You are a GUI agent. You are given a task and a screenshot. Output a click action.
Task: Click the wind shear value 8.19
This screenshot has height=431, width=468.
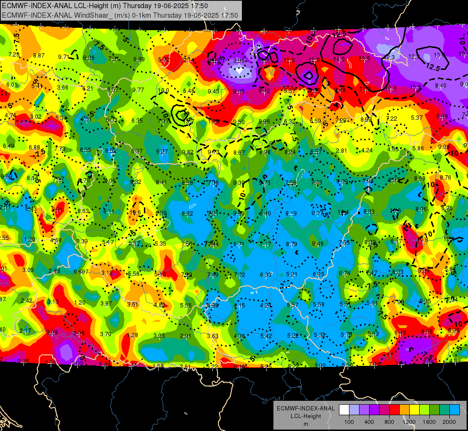point(291,213)
